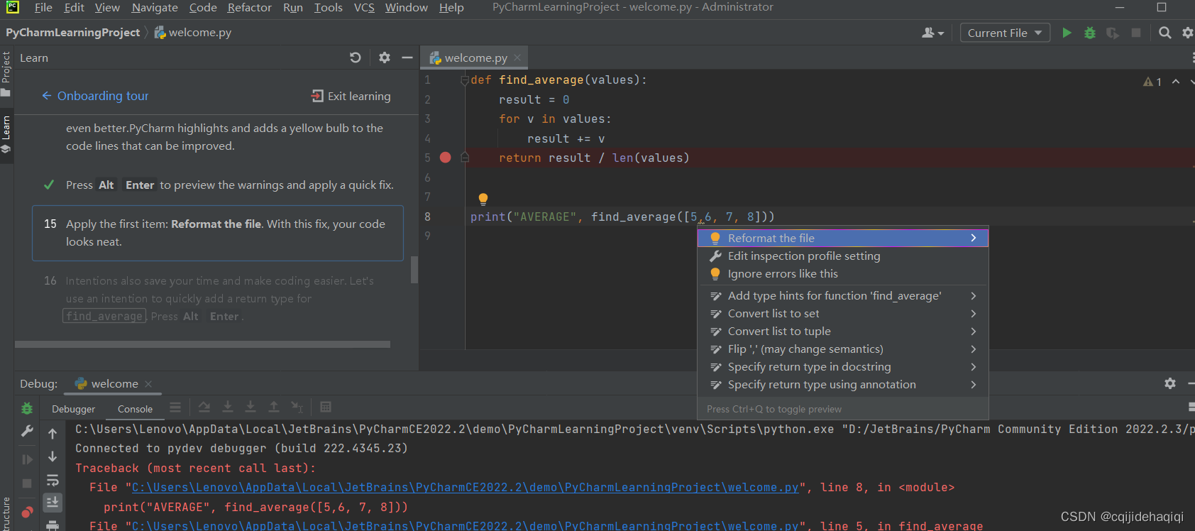The image size is (1195, 531).
Task: Toggle the Project tool window stripe
Action: pyautogui.click(x=6, y=74)
